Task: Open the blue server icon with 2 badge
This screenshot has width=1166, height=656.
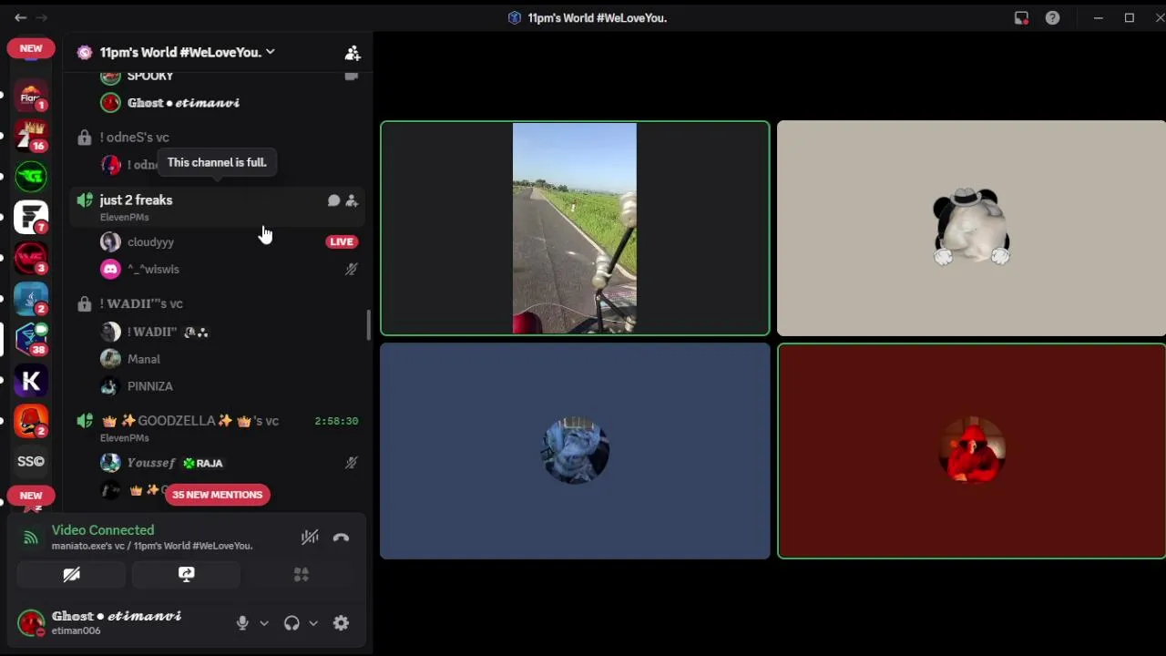Action: coord(31,299)
